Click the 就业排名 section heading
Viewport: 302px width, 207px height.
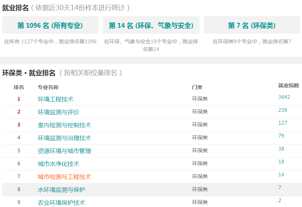(x=16, y=8)
